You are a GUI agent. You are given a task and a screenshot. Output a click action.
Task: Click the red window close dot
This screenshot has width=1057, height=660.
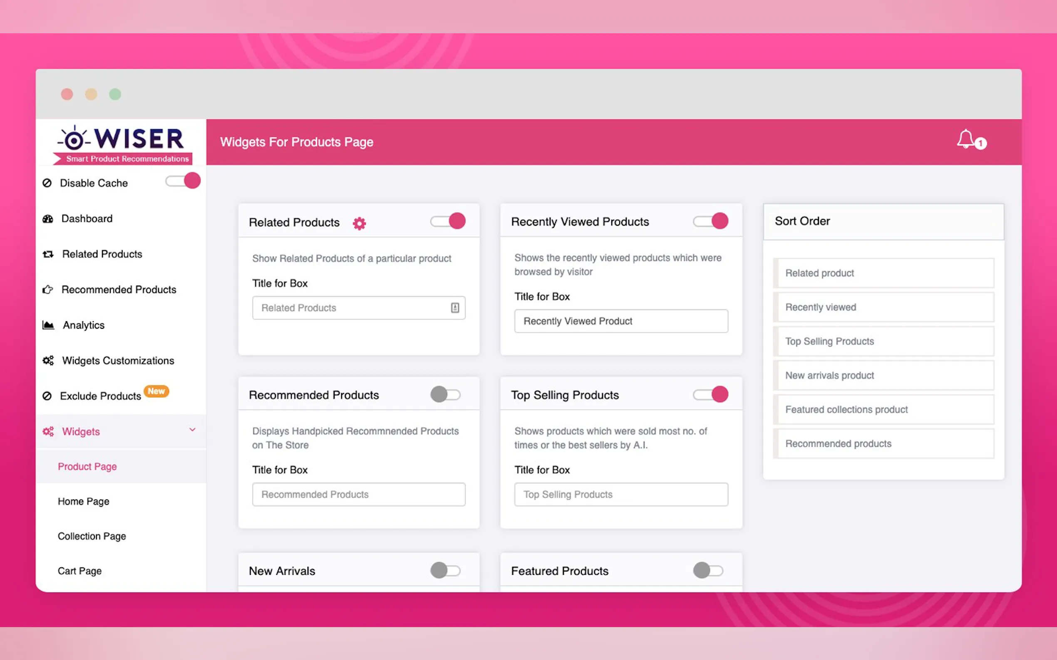click(x=67, y=94)
